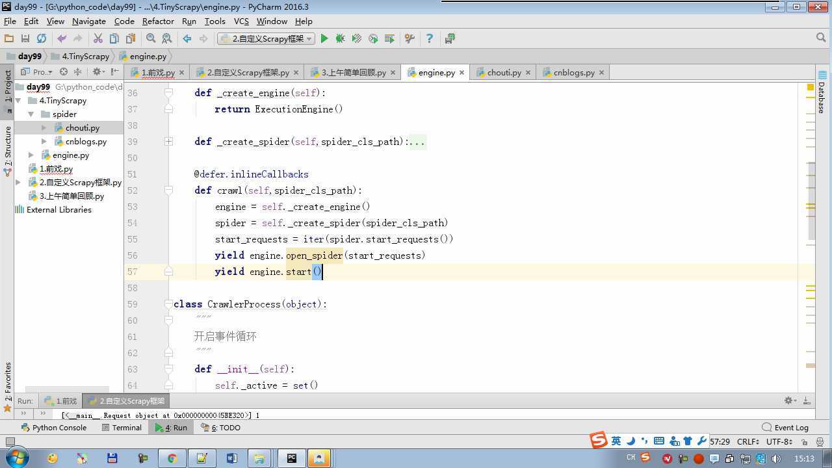
Task: Click the Copy icon in toolbar
Action: [114, 39]
